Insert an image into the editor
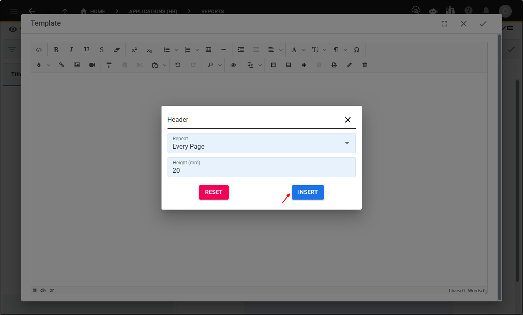Image resolution: width=523 pixels, height=315 pixels. (x=77, y=65)
